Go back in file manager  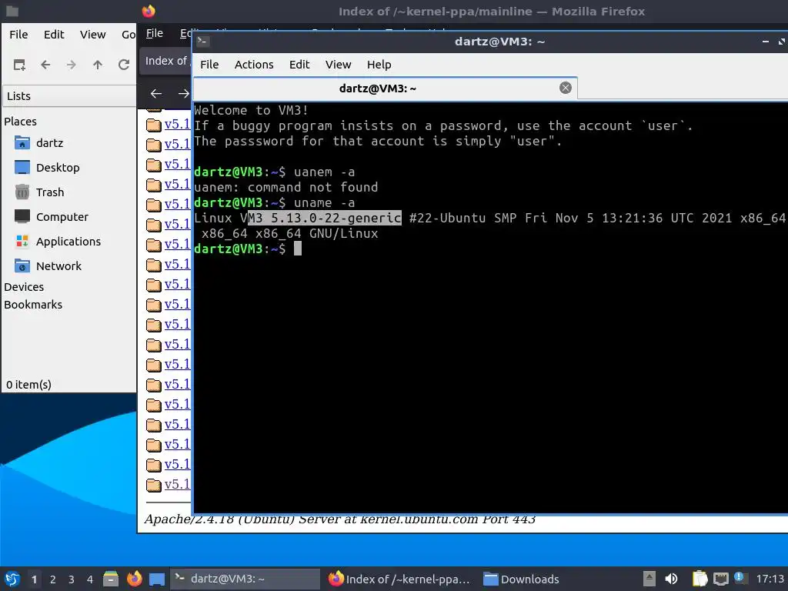pos(45,65)
